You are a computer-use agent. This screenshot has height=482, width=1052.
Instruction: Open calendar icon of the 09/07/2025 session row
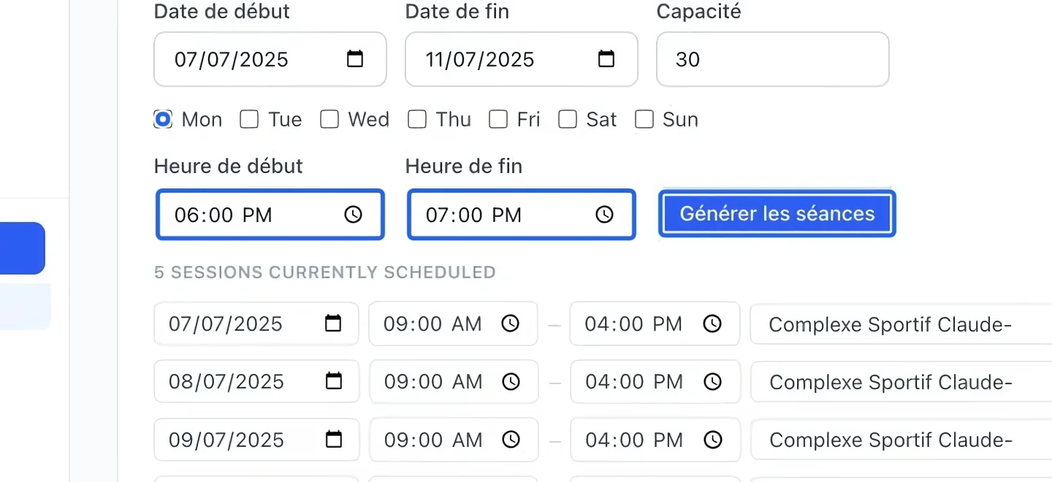point(333,440)
